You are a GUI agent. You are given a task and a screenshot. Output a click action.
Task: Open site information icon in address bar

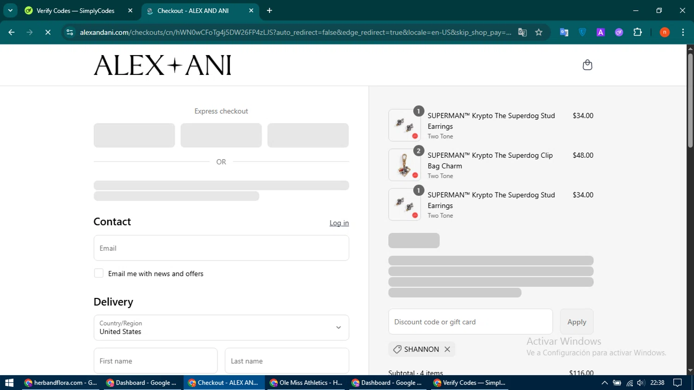click(x=70, y=32)
